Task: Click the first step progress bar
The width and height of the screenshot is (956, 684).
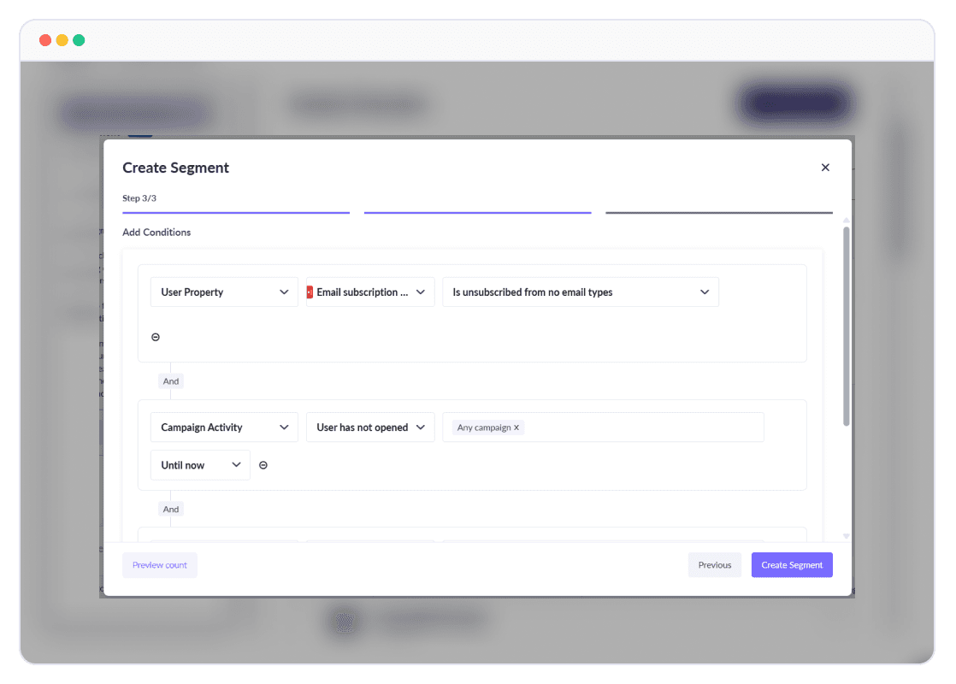Action: [236, 213]
